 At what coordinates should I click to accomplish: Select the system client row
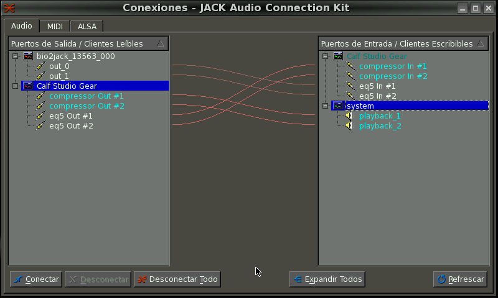[410, 106]
